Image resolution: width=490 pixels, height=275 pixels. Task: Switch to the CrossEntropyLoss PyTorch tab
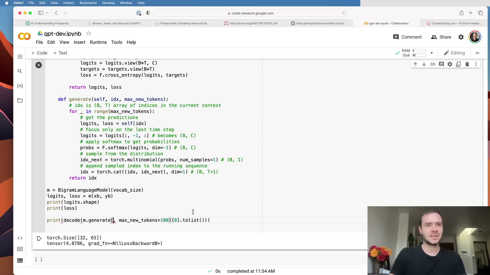(454, 23)
